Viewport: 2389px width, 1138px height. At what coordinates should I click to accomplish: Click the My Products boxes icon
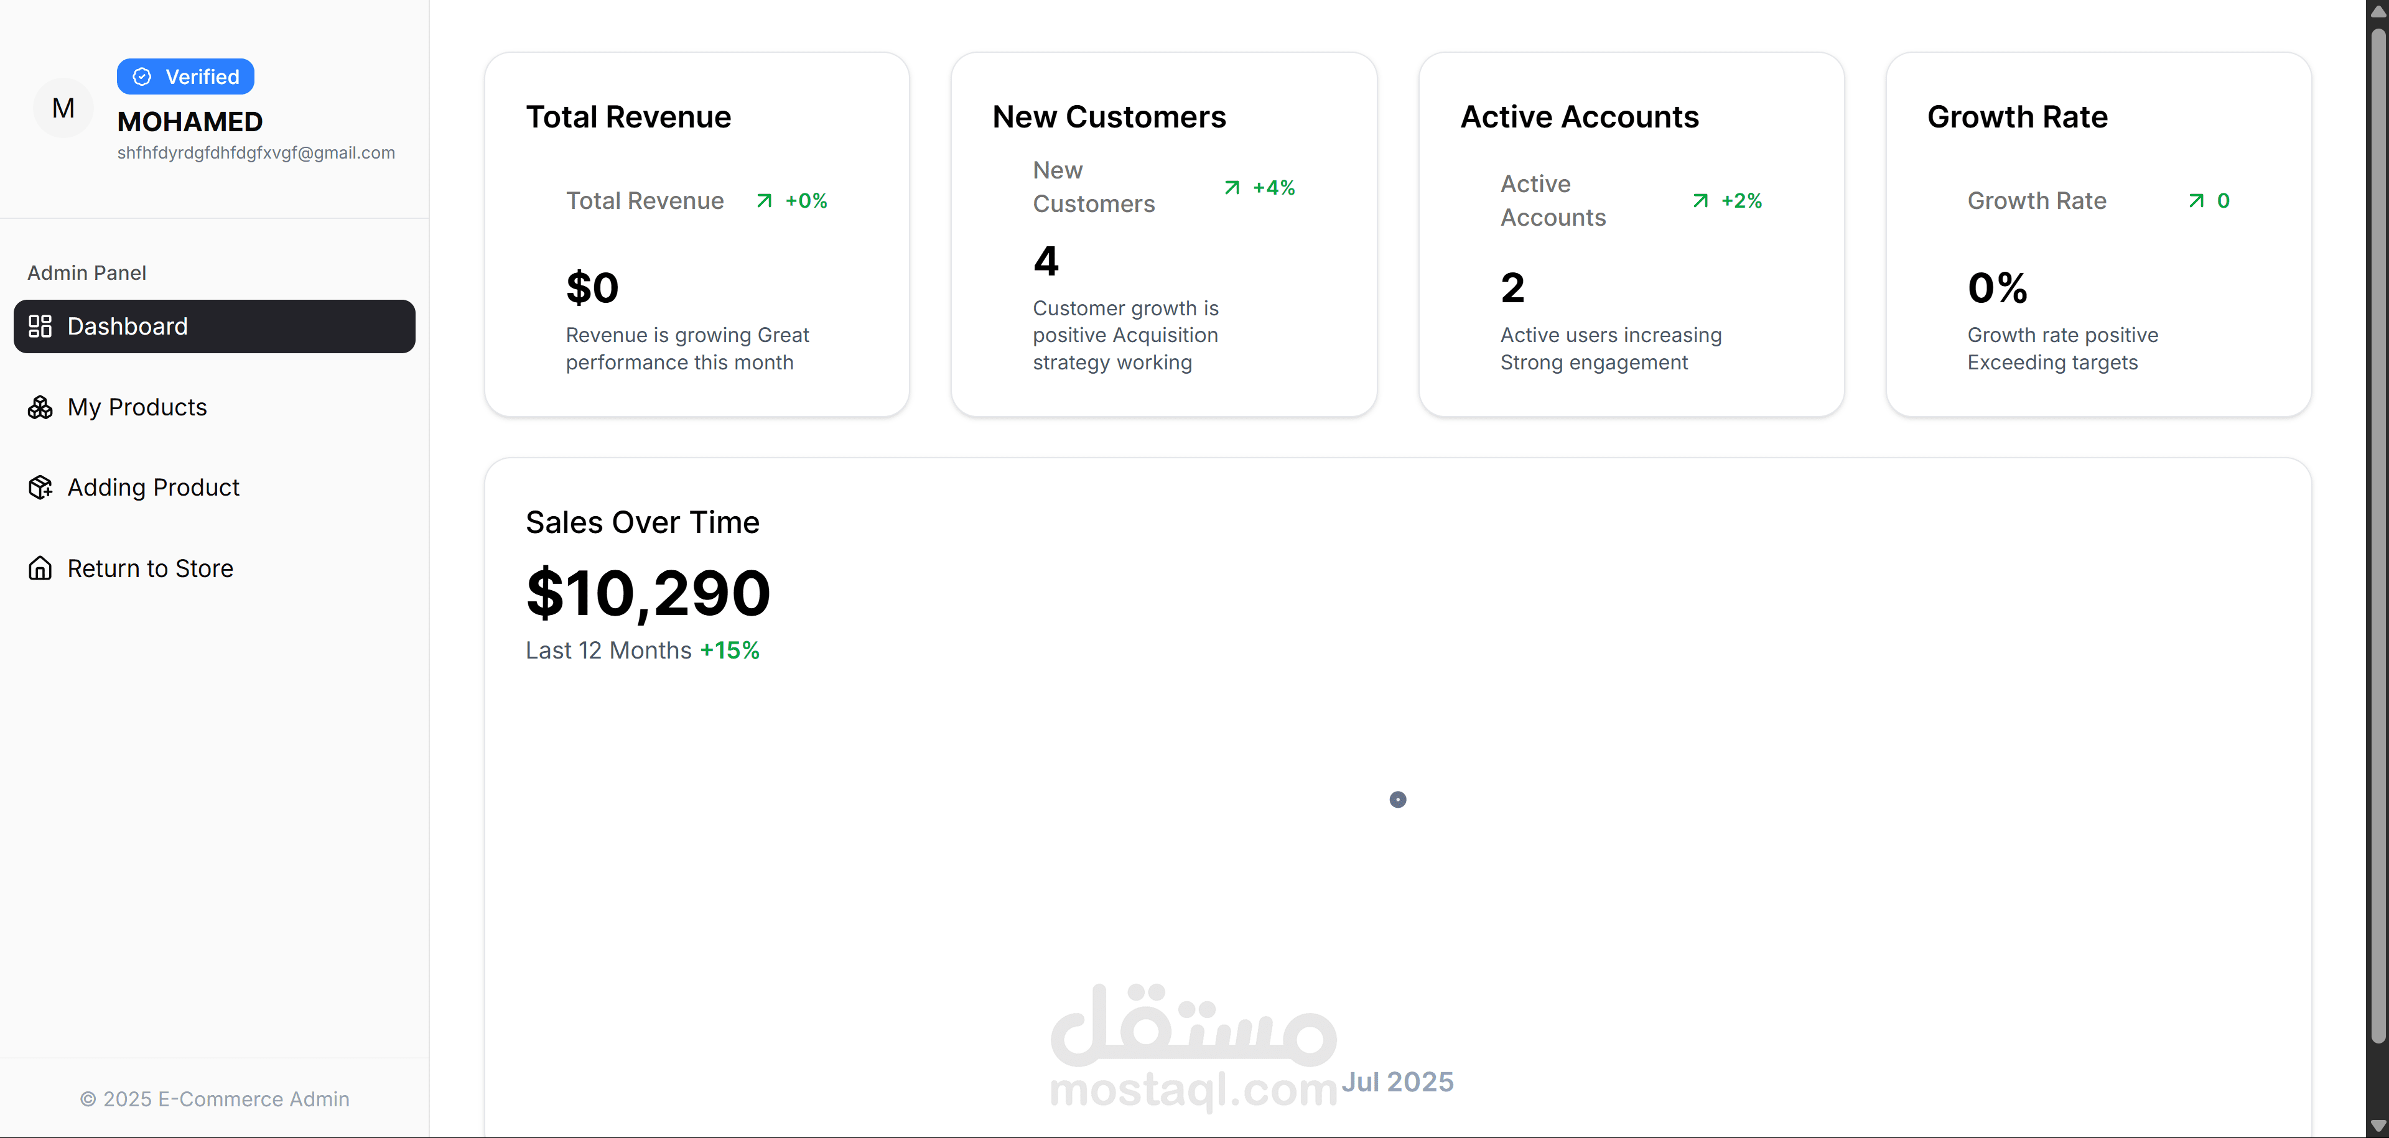tap(40, 407)
